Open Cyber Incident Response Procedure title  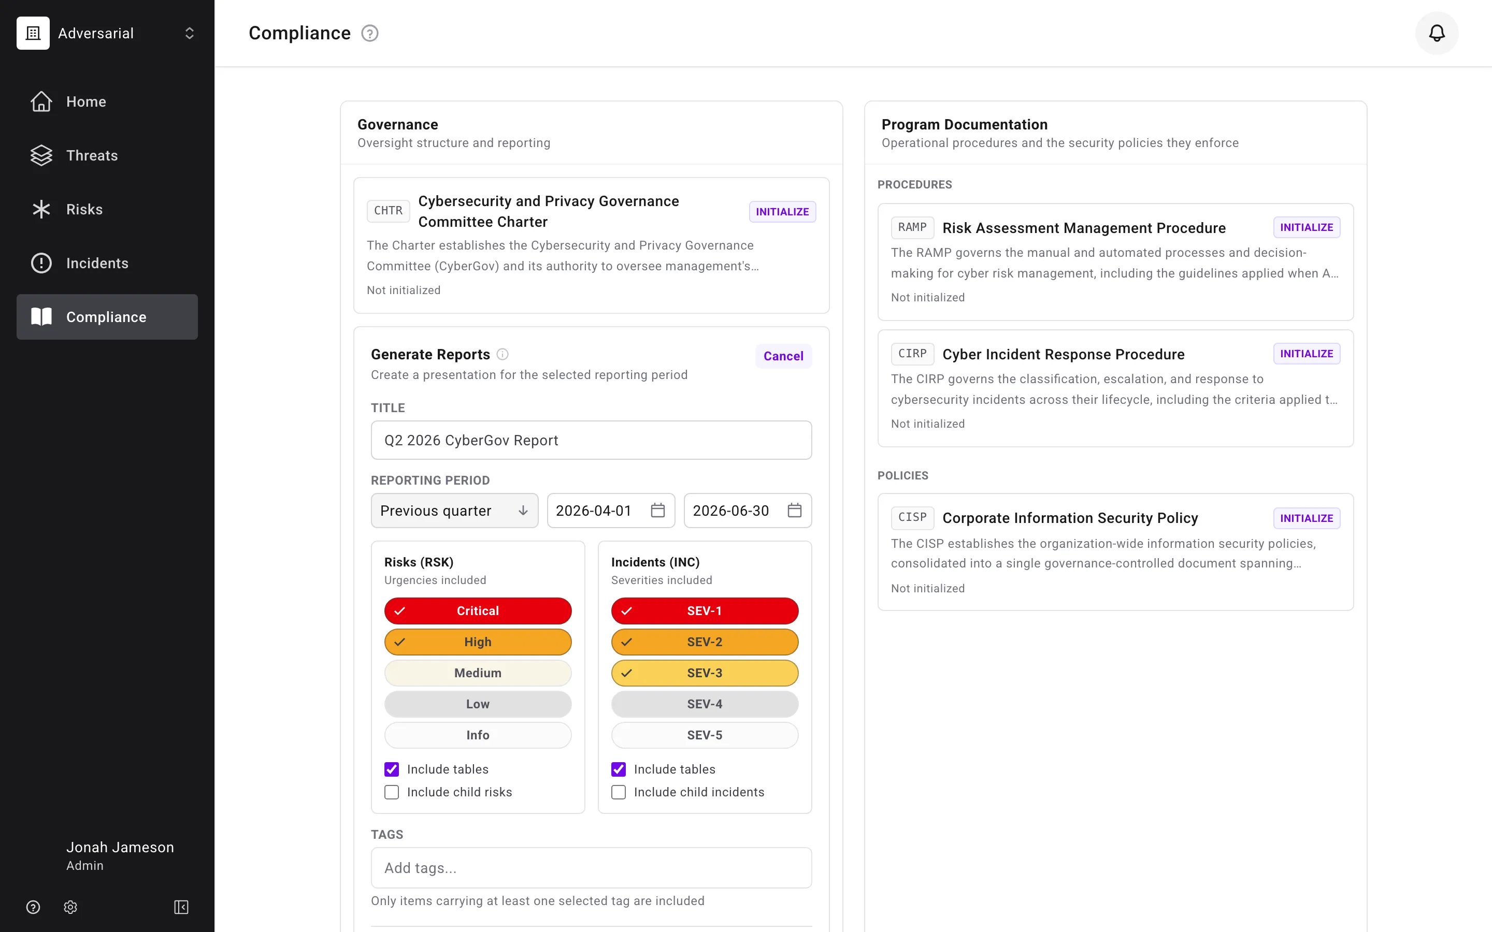click(x=1064, y=355)
